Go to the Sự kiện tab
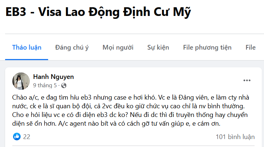The image size is (264, 147). [158, 47]
